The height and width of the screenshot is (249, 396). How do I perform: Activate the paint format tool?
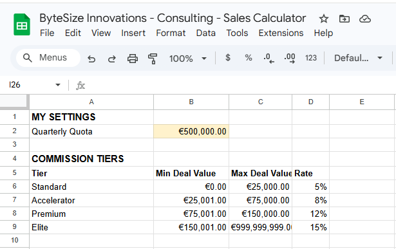(153, 59)
